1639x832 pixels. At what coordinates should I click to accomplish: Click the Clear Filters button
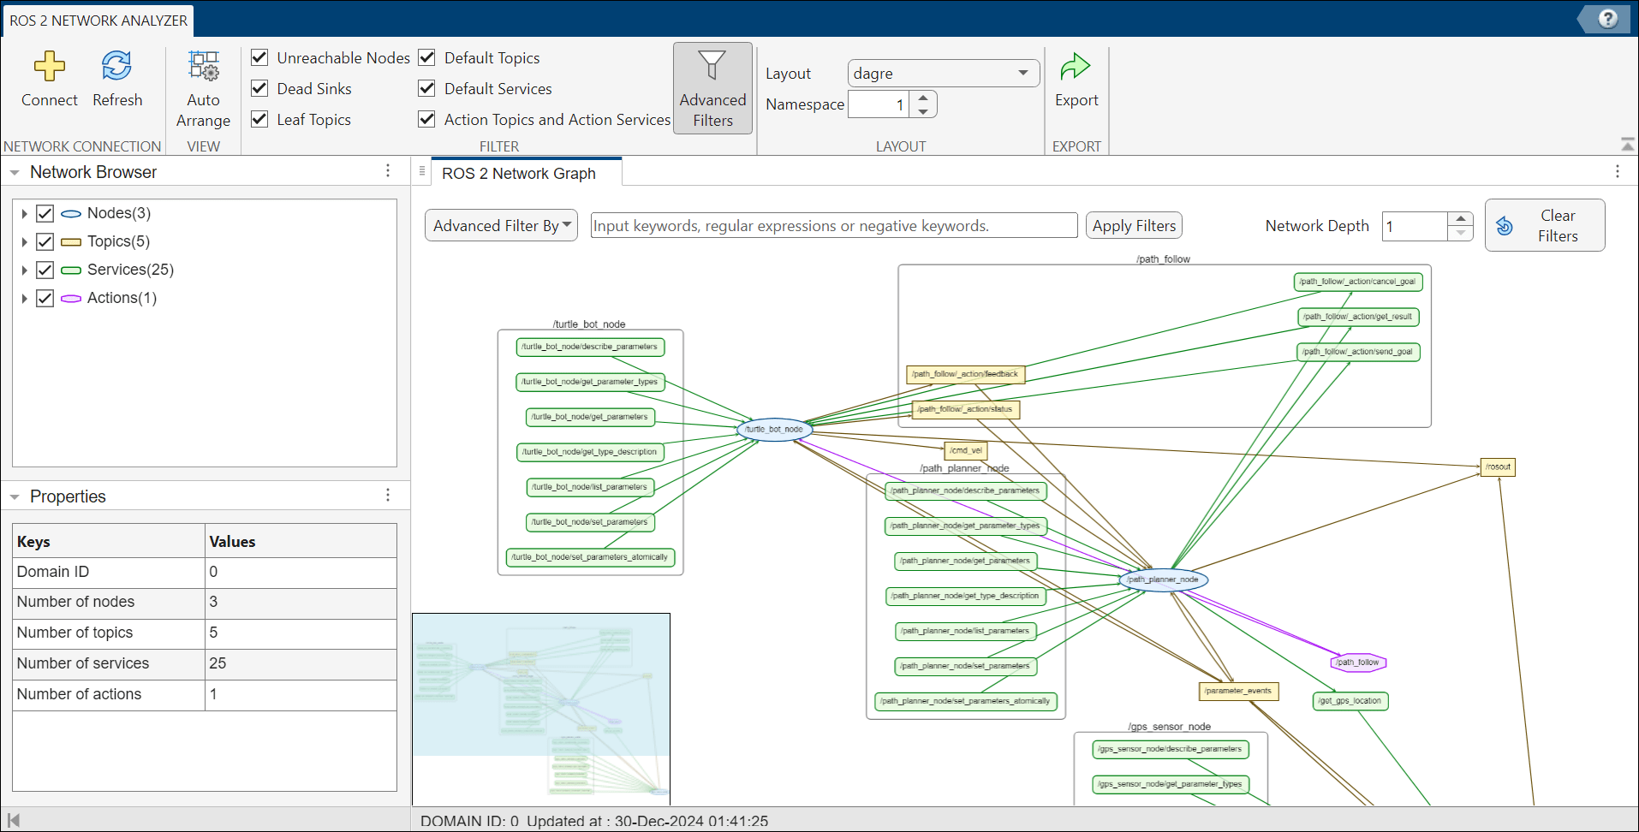[1544, 226]
